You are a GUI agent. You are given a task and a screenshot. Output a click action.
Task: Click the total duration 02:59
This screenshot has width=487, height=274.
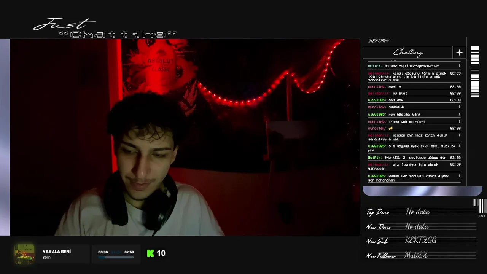click(129, 252)
